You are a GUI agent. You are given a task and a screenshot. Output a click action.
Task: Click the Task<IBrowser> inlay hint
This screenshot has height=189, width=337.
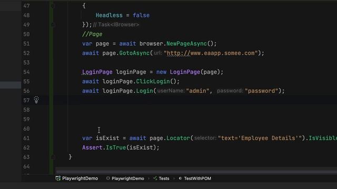tap(116, 25)
